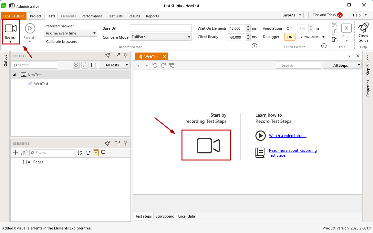373x233 pixels.
Task: Click the Paste clipboard icon
Action: click(335, 40)
